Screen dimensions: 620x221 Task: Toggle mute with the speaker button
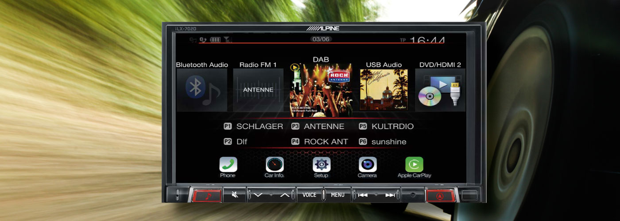pos(235,195)
